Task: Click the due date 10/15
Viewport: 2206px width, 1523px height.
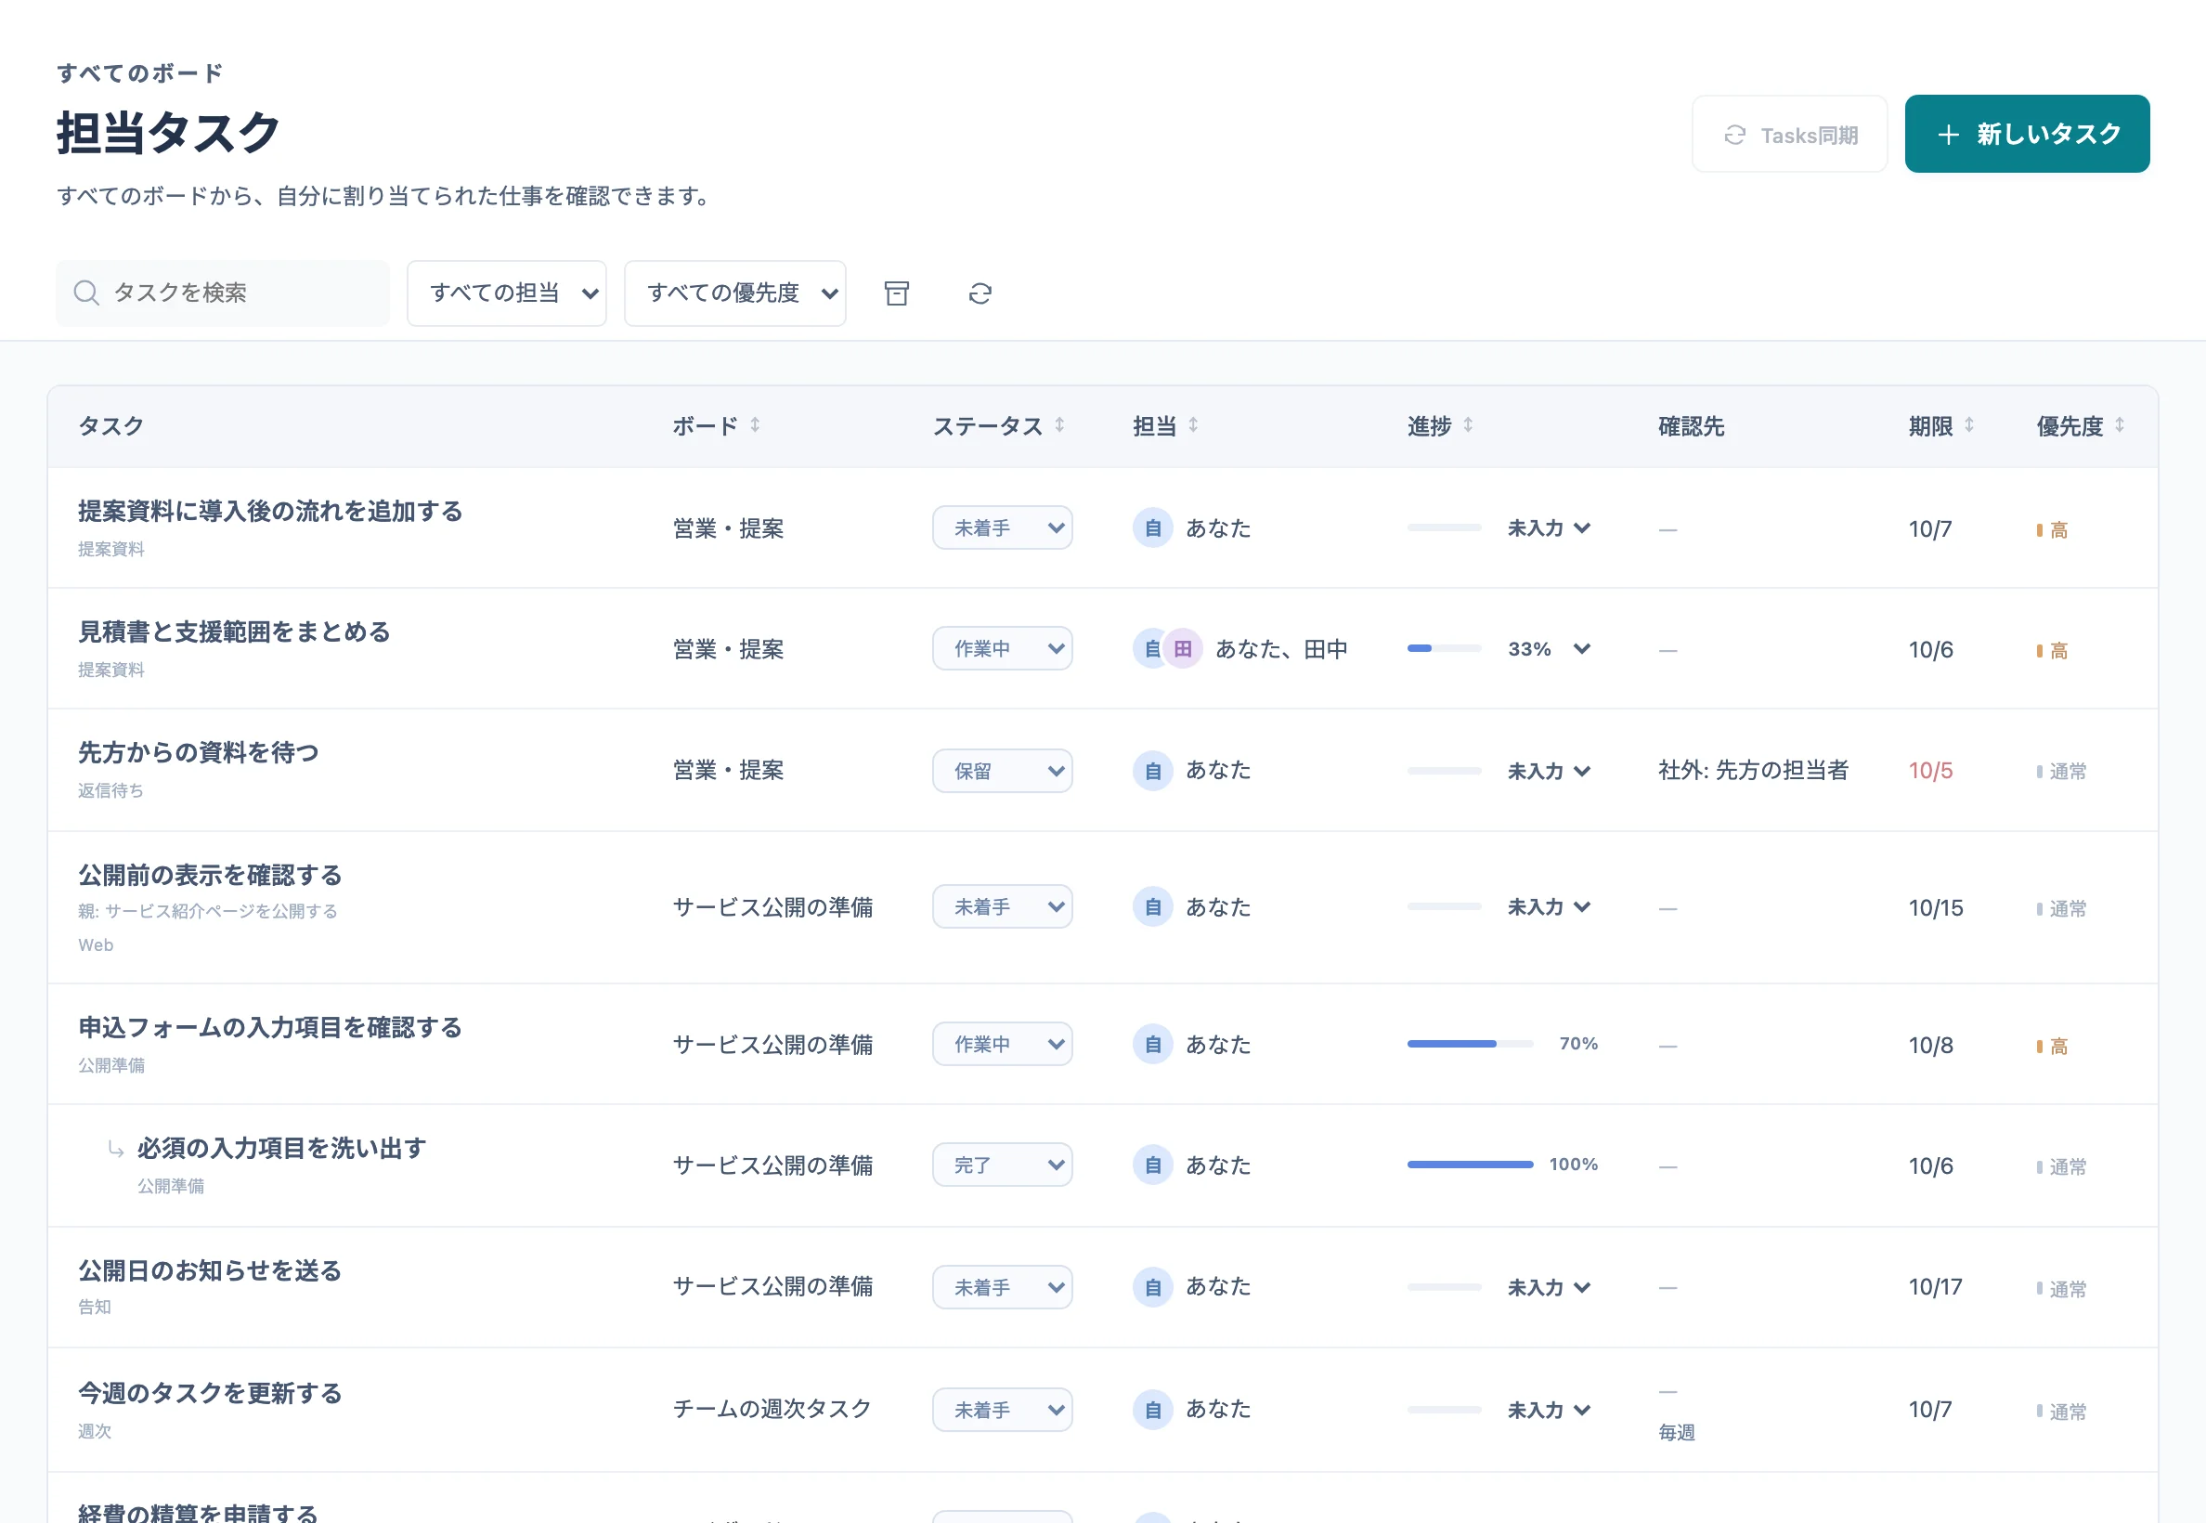Action: [x=1936, y=907]
